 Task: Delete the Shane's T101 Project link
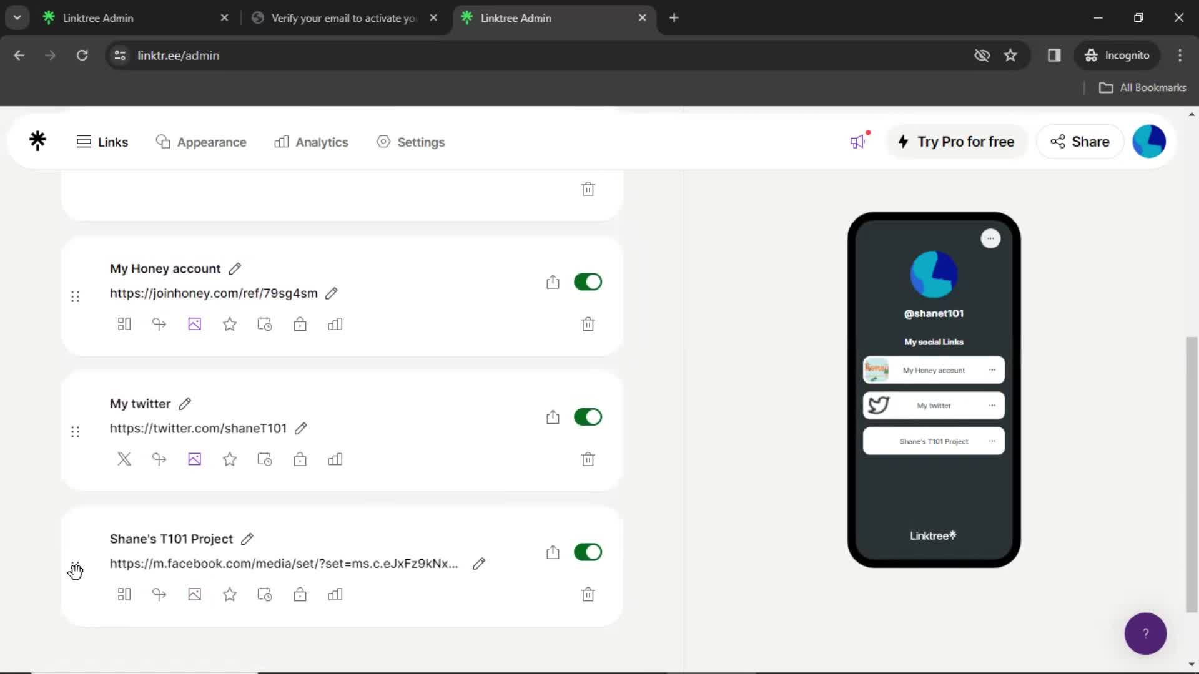tap(588, 594)
